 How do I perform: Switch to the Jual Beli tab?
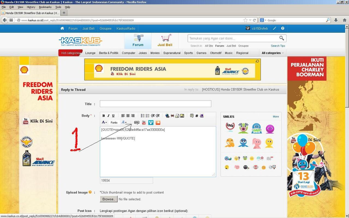pos(165,41)
